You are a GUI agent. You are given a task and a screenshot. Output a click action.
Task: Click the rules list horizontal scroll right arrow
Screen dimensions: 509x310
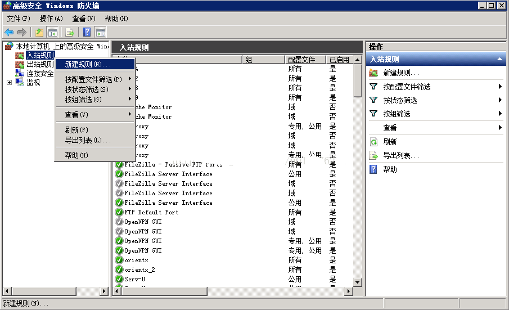349,291
